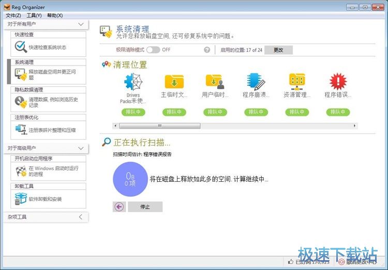Viewport: 388px width, 270px height.
Task: Click the back arrow icon button
Action: [x=120, y=207]
